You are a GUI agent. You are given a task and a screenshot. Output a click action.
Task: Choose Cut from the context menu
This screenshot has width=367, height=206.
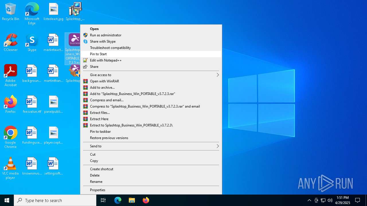point(151,154)
